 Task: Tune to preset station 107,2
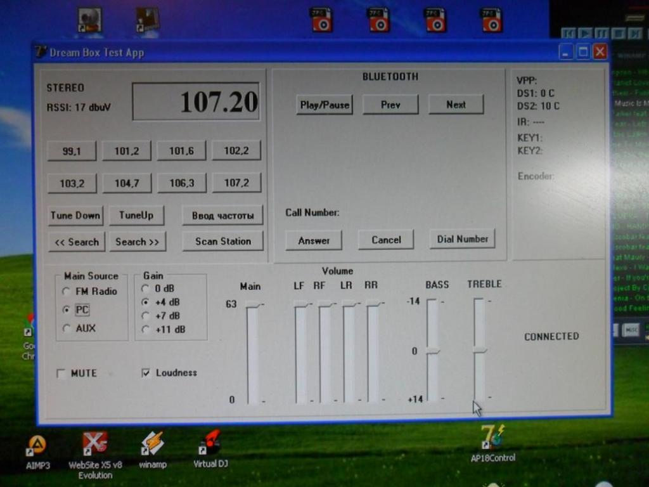(237, 182)
